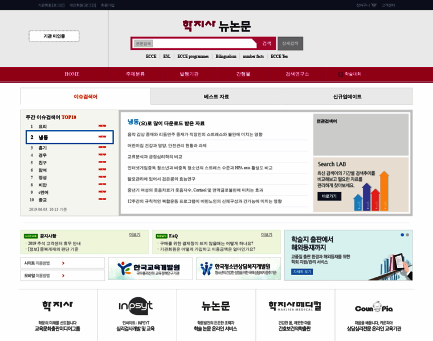433x341 pixels.
Task: Select rank 8 keyword 비만
Action: click(43, 185)
